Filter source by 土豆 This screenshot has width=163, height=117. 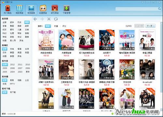pos(27,80)
